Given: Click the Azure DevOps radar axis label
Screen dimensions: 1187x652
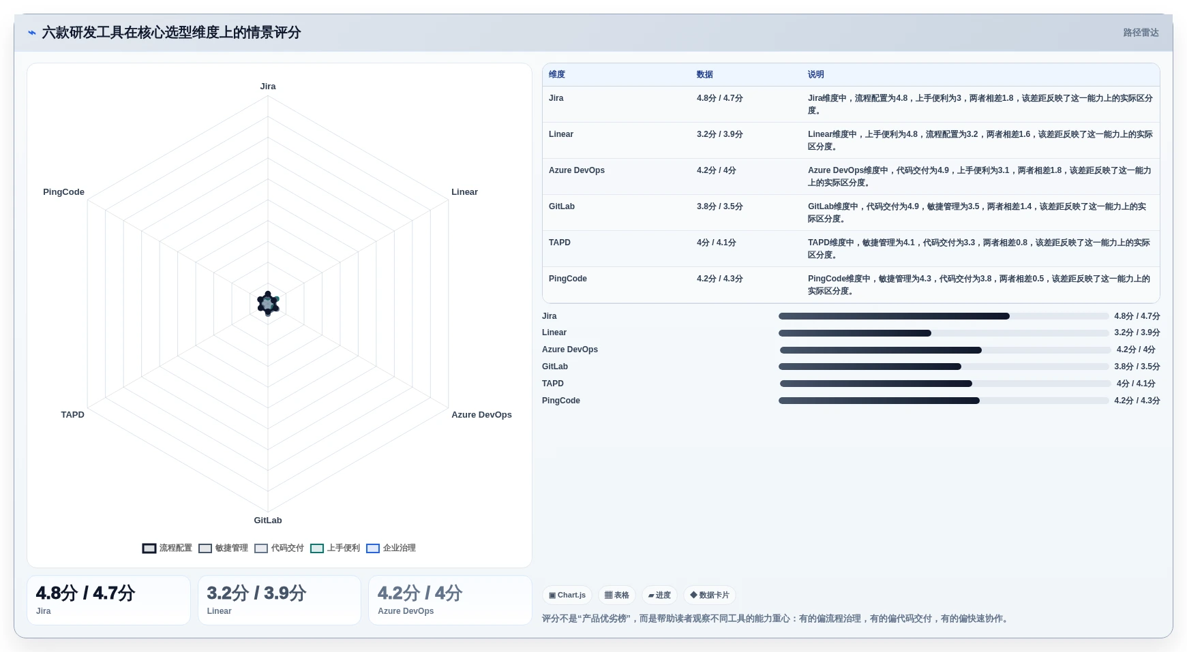Looking at the screenshot, I should pos(481,415).
